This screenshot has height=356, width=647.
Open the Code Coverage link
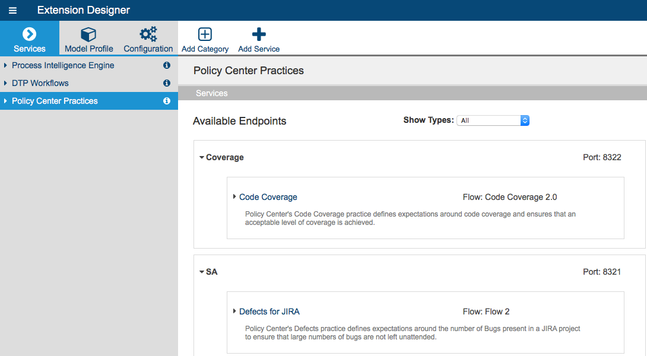(x=268, y=197)
